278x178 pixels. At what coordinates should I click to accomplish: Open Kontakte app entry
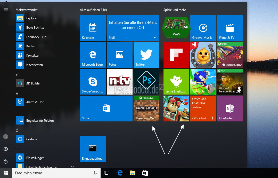click(44, 56)
